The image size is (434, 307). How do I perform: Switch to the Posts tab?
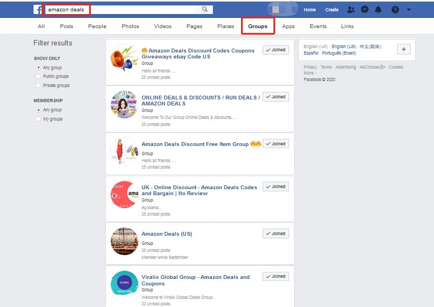[66, 26]
